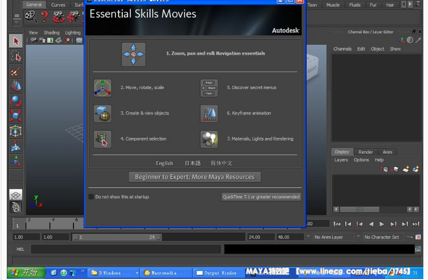Jump to end of playback range
This screenshot has width=428, height=280.
415,224
